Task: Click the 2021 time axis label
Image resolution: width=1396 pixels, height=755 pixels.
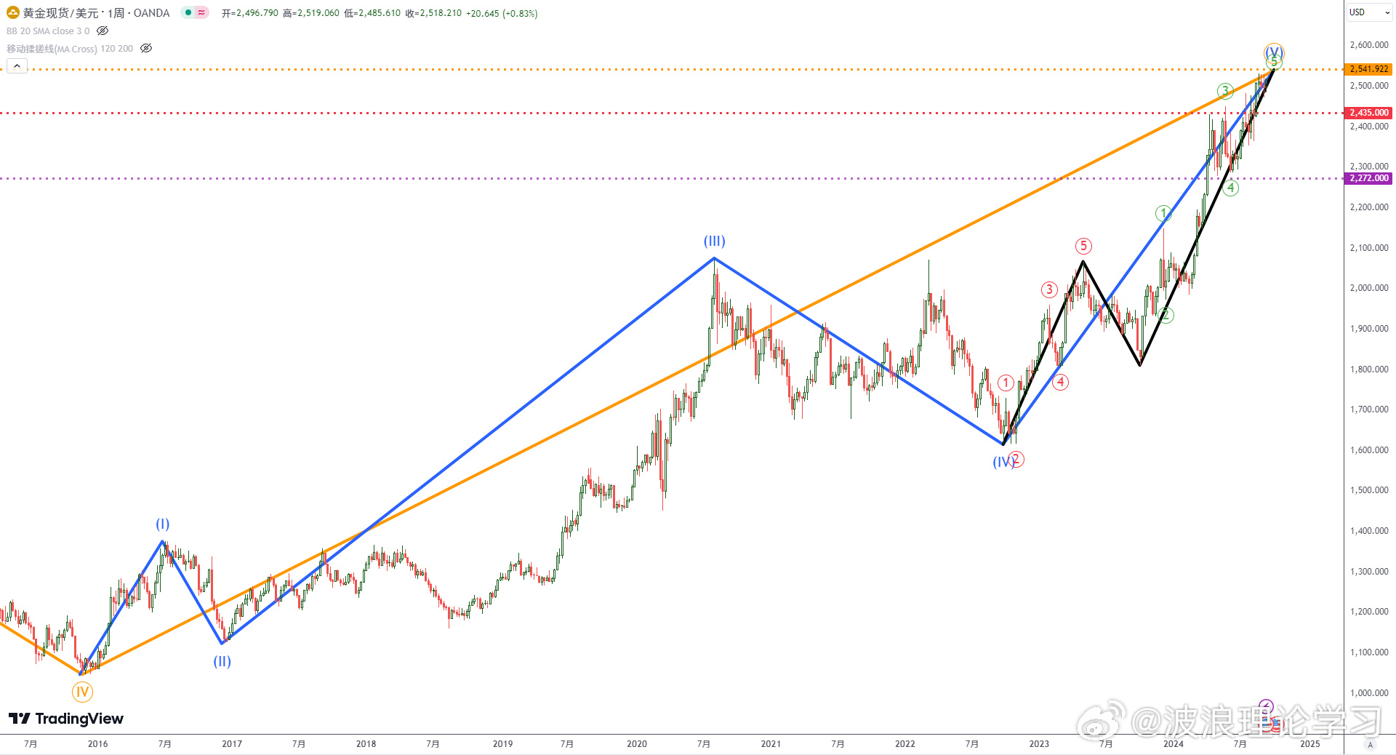Action: [x=771, y=743]
